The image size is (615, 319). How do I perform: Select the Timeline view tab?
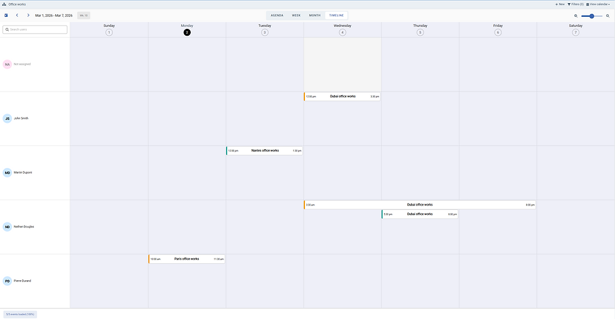(x=336, y=15)
